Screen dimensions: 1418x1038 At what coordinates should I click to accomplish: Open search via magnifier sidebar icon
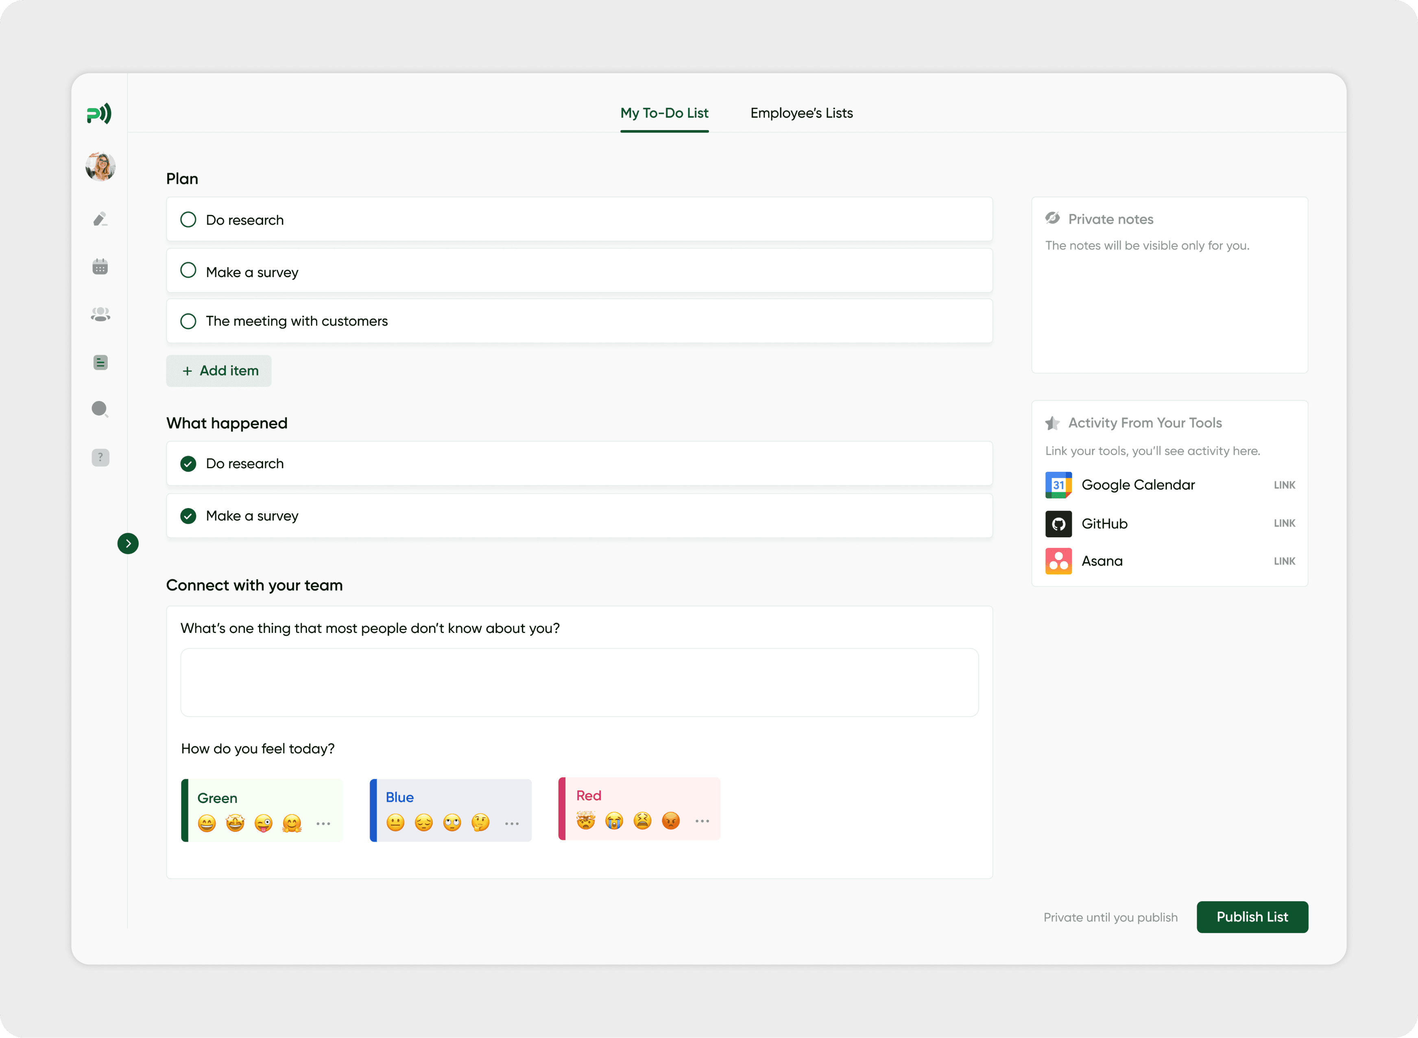[x=100, y=410]
